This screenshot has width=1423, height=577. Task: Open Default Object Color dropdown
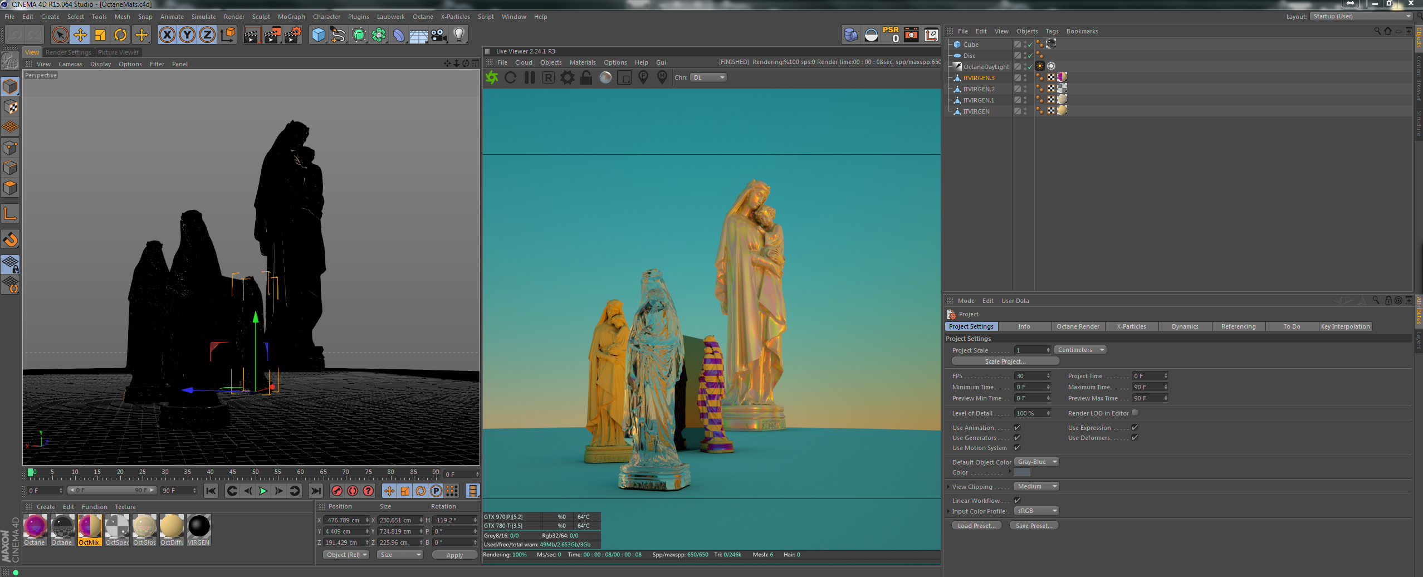coord(1036,462)
